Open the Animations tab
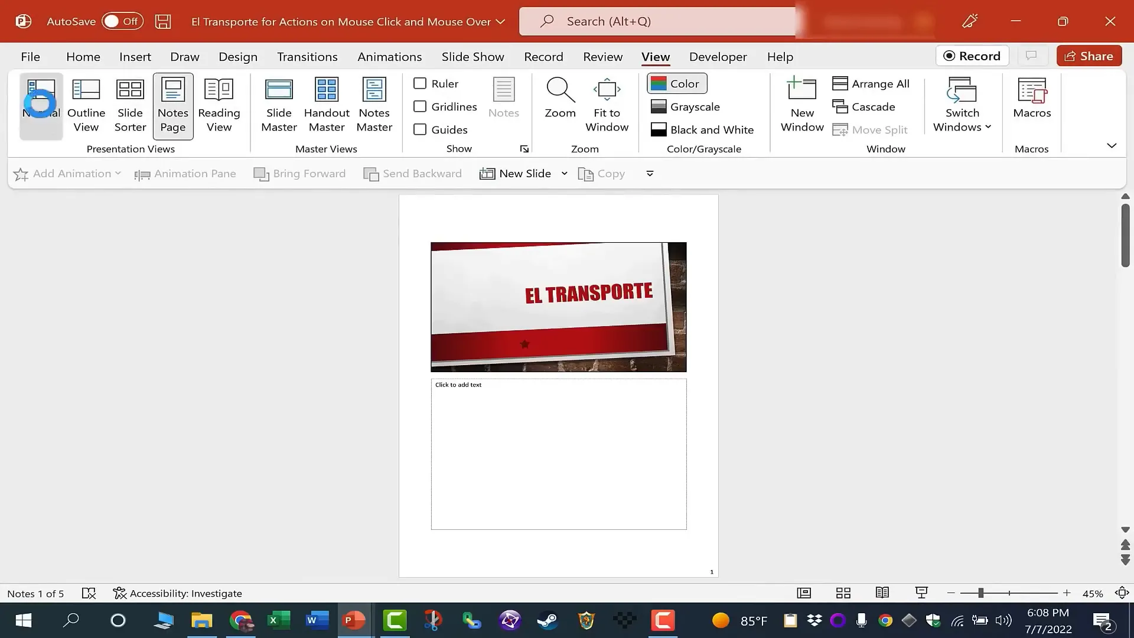Image resolution: width=1134 pixels, height=638 pixels. pos(390,57)
